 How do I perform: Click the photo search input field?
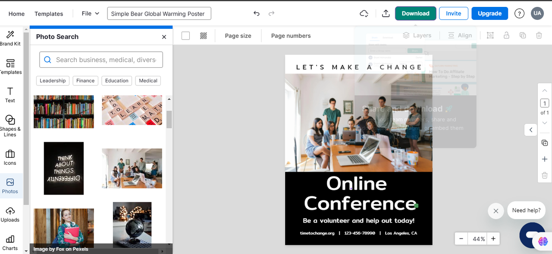click(x=101, y=60)
